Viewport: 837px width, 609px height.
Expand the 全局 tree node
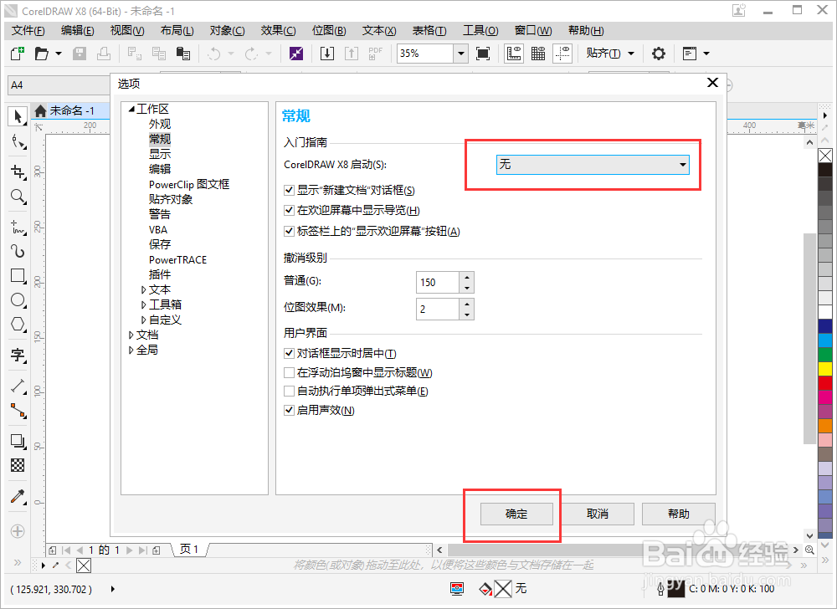tap(131, 351)
